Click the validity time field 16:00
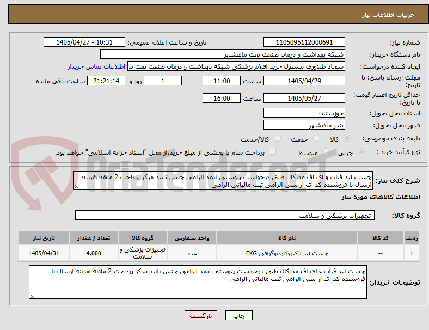Screen dimensions: 429x330 [x=222, y=98]
